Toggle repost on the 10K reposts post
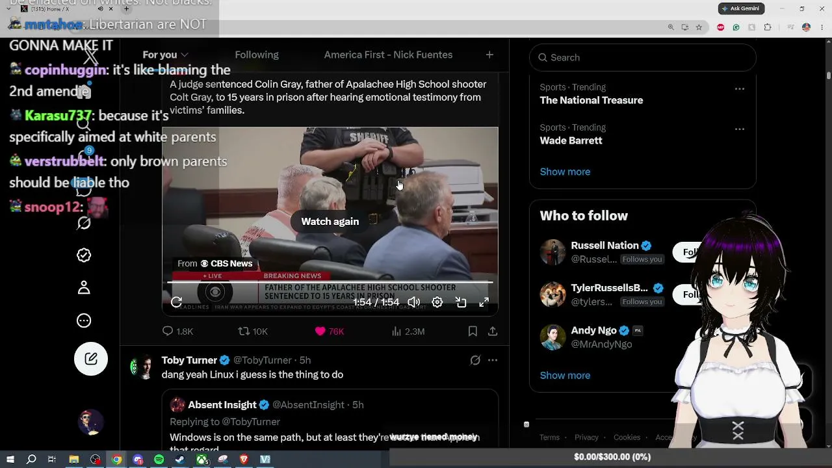Viewport: 832px width, 468px height. 253,331
